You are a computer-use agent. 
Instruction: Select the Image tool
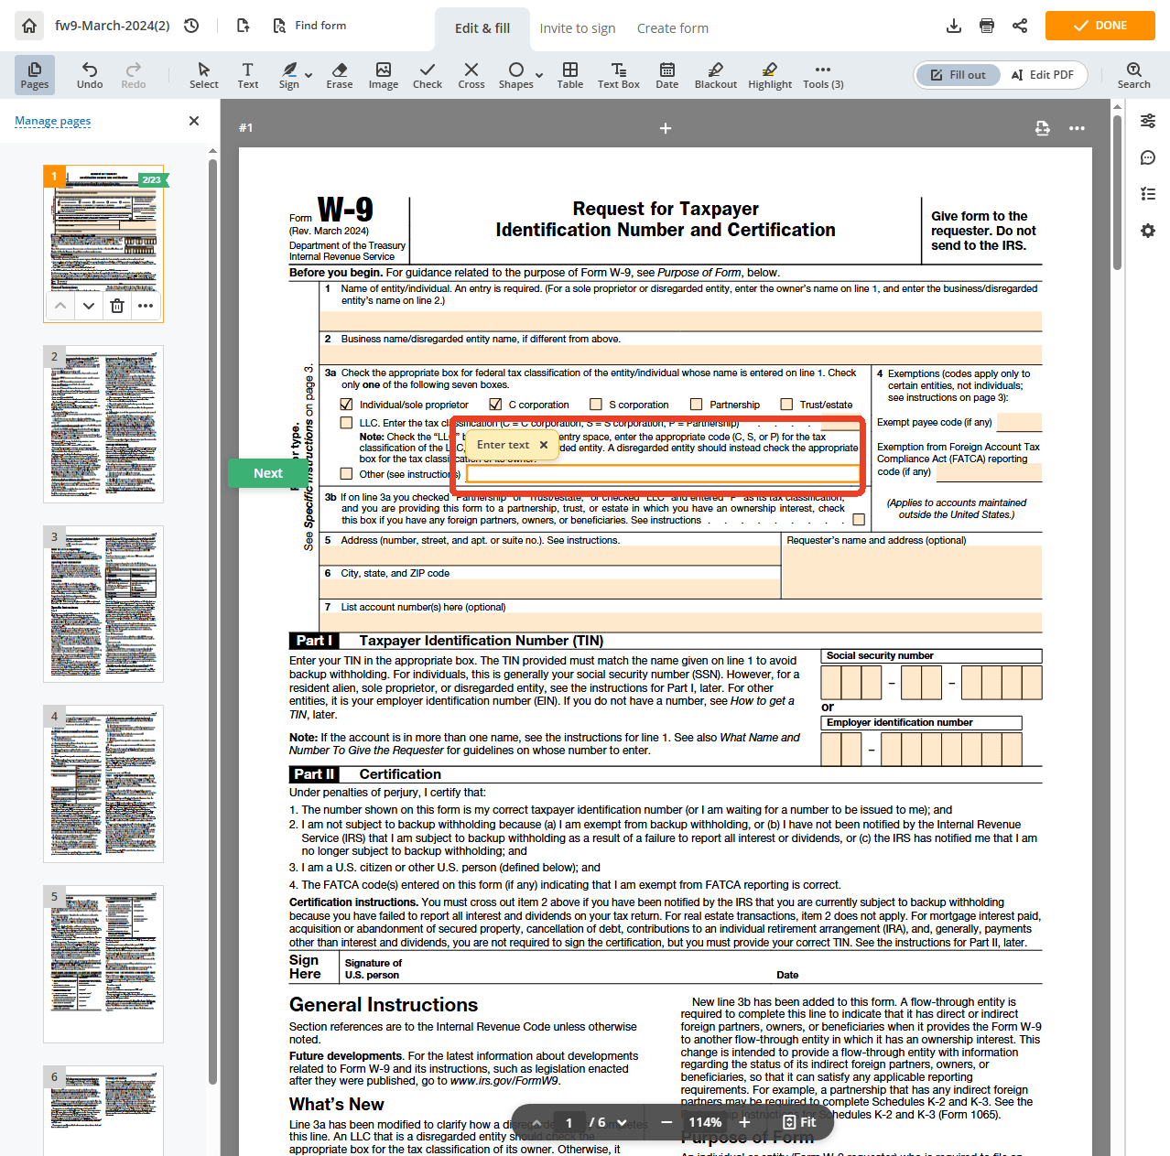pos(384,74)
